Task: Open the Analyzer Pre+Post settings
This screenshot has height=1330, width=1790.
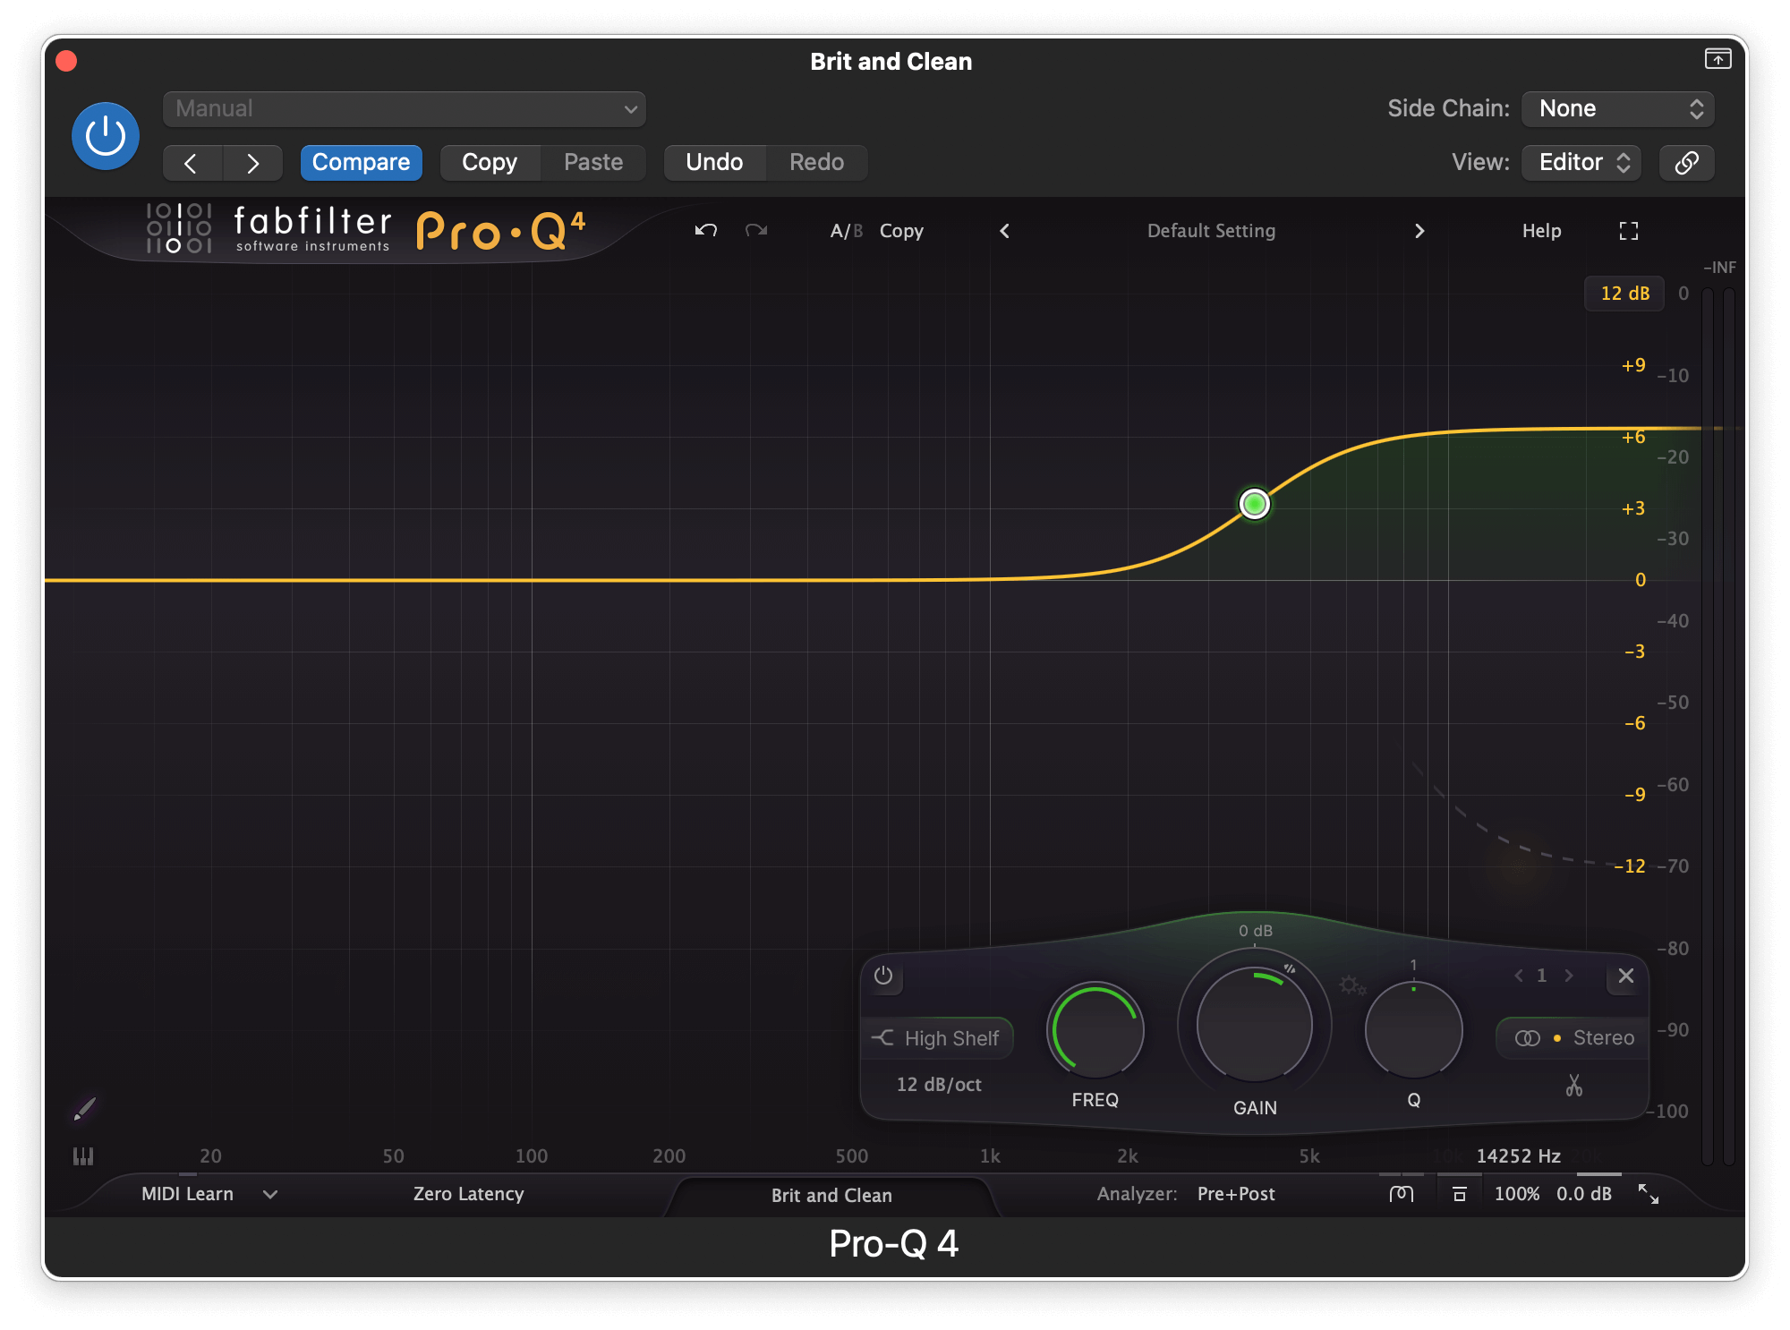Action: 1236,1194
